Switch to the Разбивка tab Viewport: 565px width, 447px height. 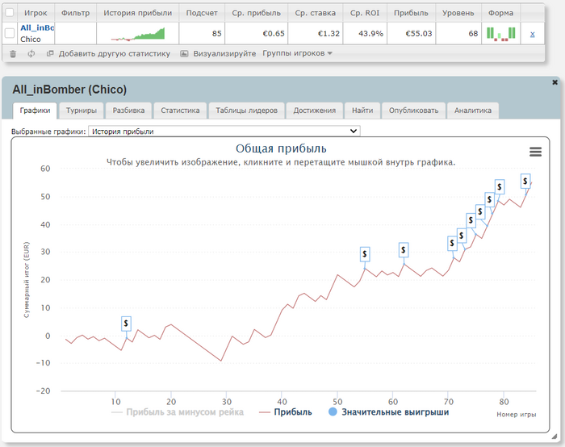pyautogui.click(x=128, y=111)
